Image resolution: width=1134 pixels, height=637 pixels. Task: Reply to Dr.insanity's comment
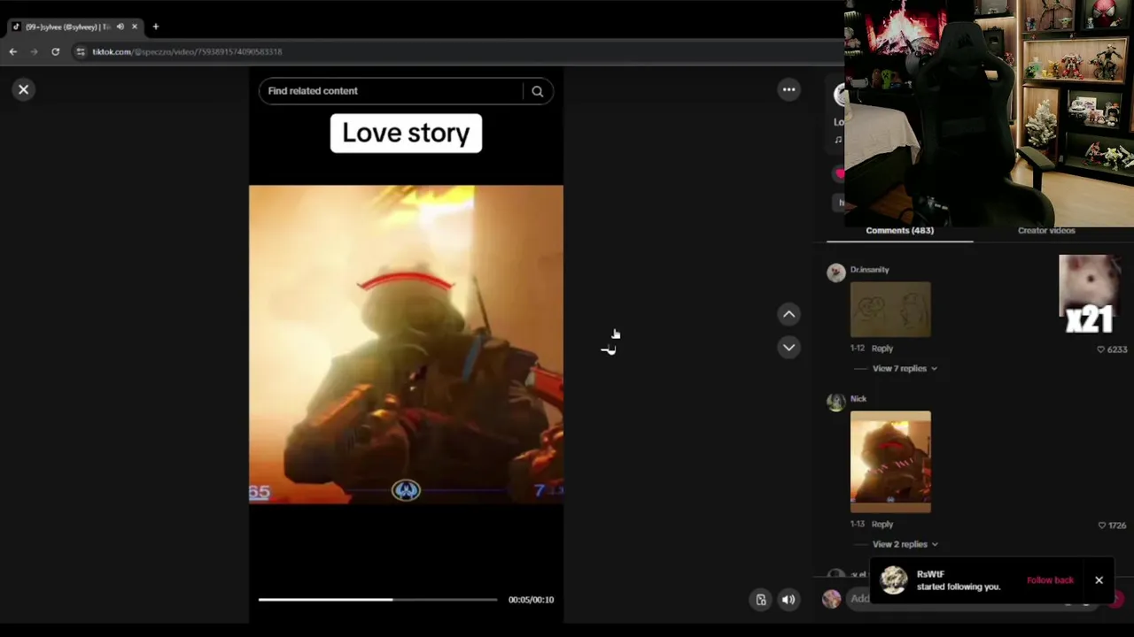882,349
